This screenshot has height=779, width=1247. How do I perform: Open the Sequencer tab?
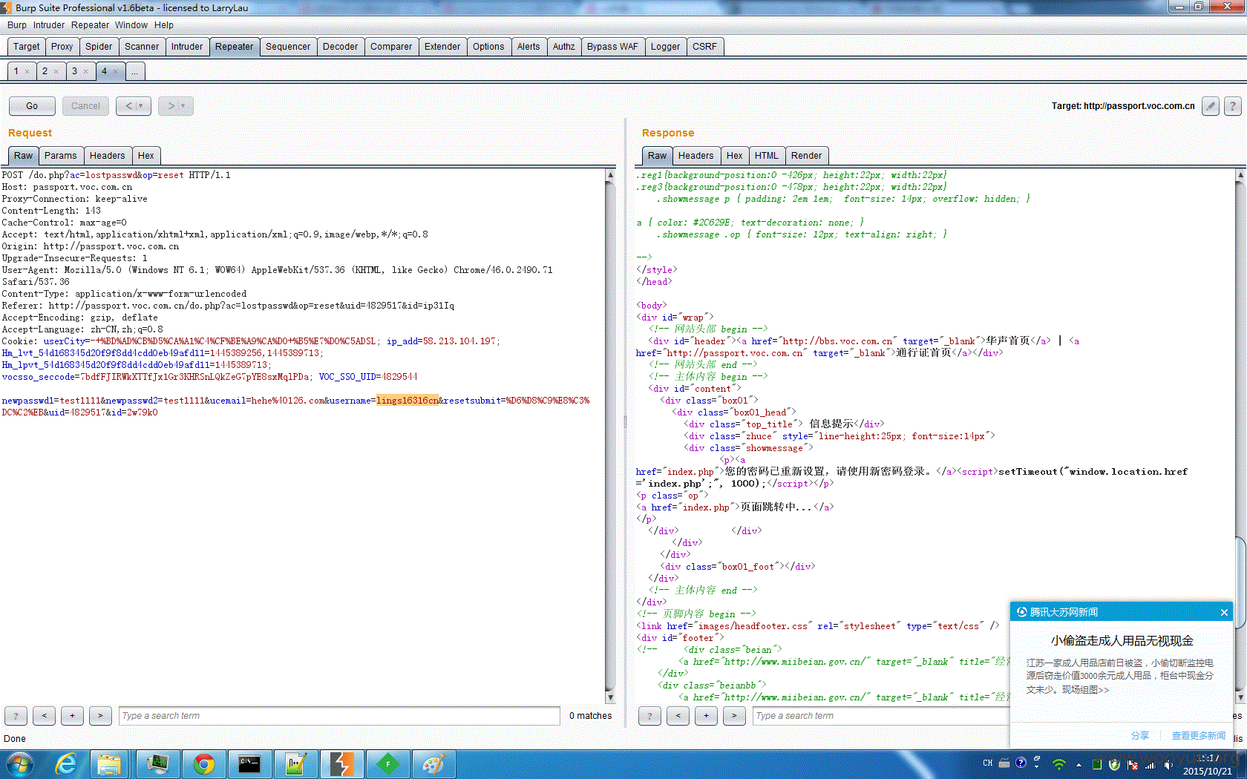pos(288,47)
